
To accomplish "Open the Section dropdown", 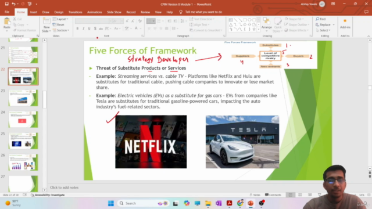I will (x=61, y=30).
